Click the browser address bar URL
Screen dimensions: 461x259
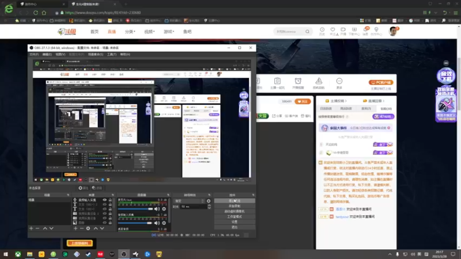103,13
